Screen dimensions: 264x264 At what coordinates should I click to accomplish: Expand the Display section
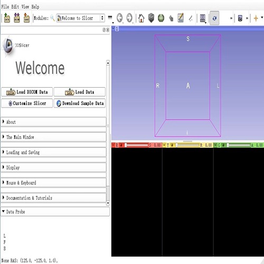click(x=53, y=167)
